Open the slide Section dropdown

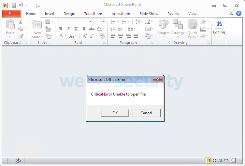[x=49, y=36]
